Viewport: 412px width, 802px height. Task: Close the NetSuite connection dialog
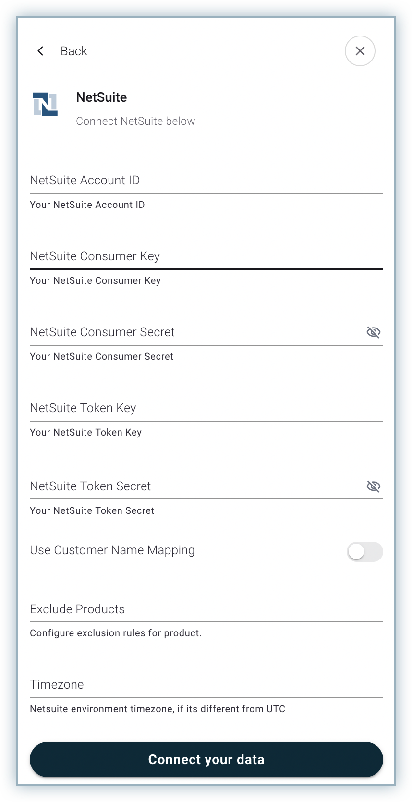(360, 51)
